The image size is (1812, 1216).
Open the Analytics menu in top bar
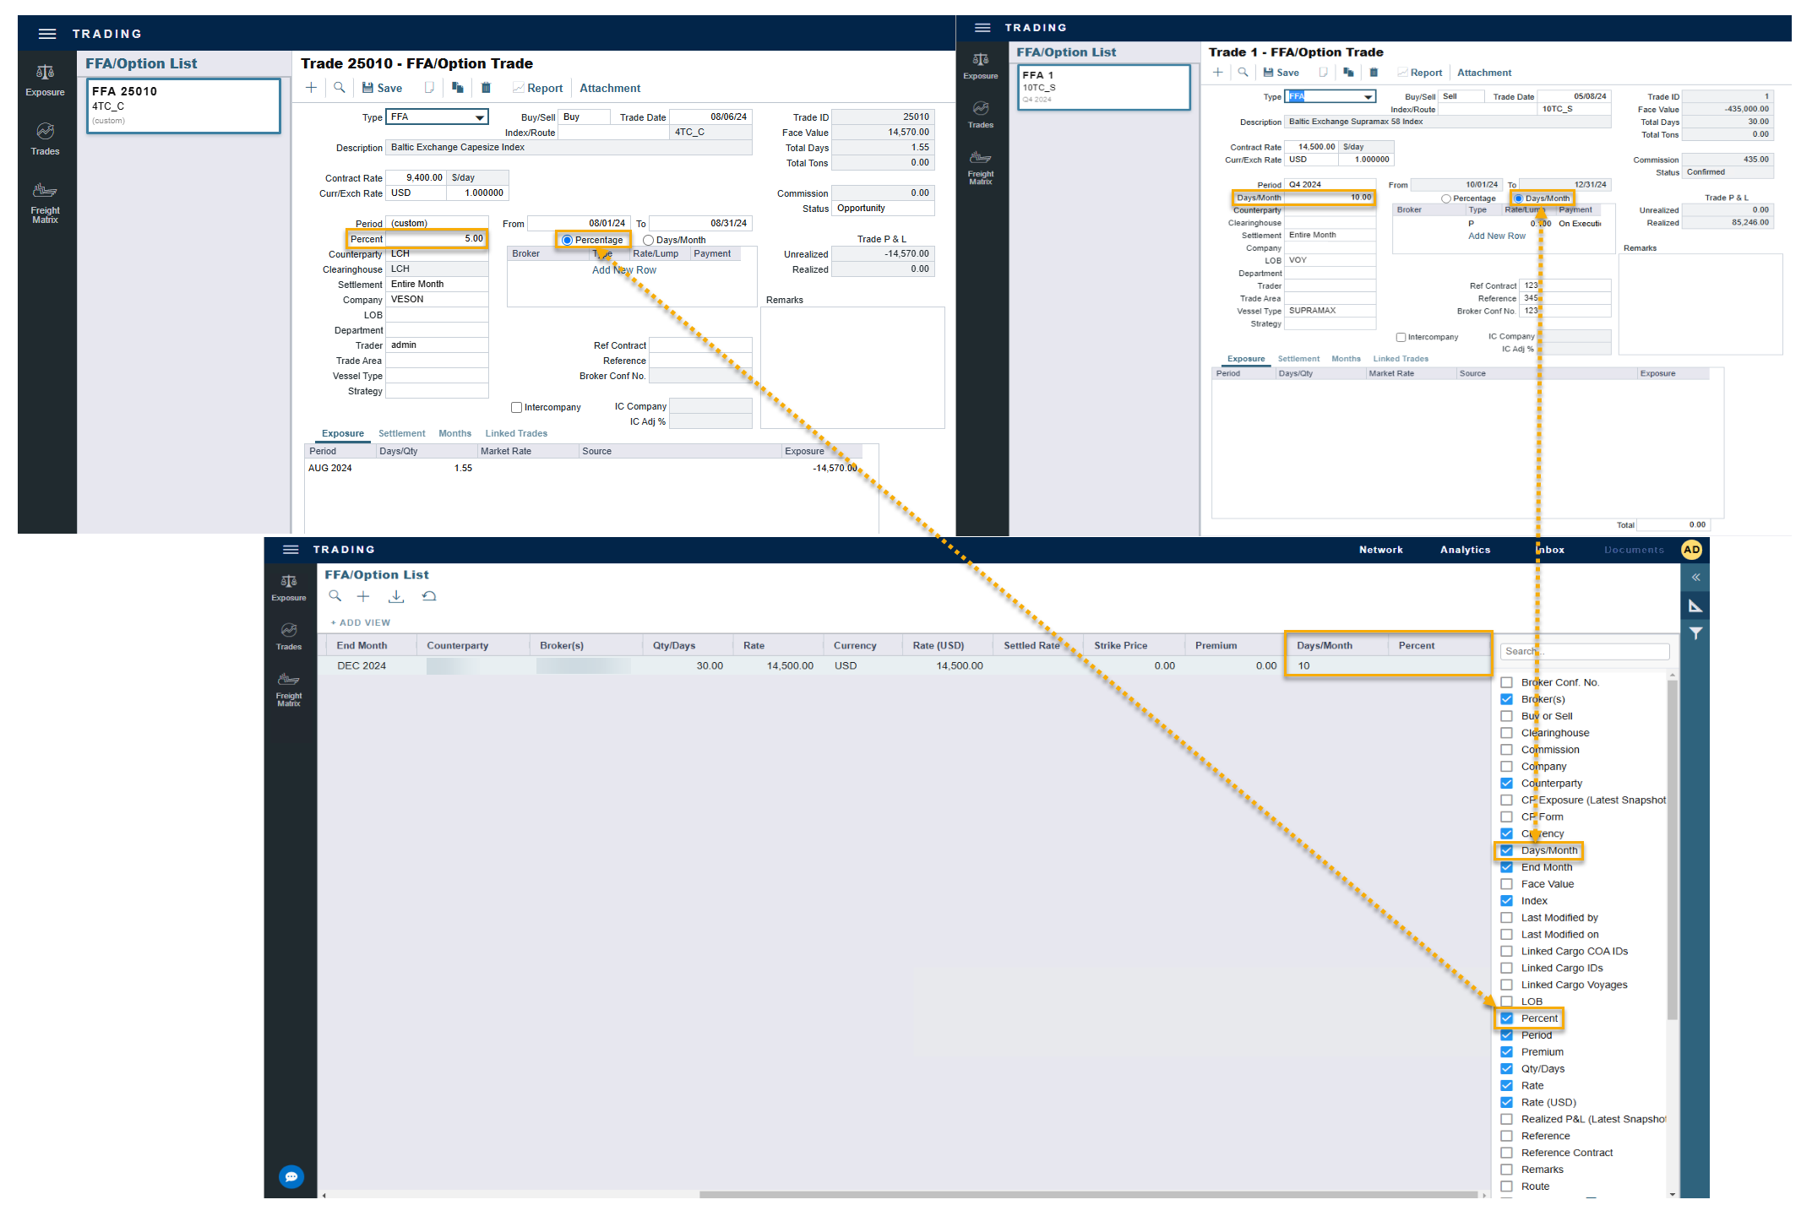pyautogui.click(x=1465, y=550)
